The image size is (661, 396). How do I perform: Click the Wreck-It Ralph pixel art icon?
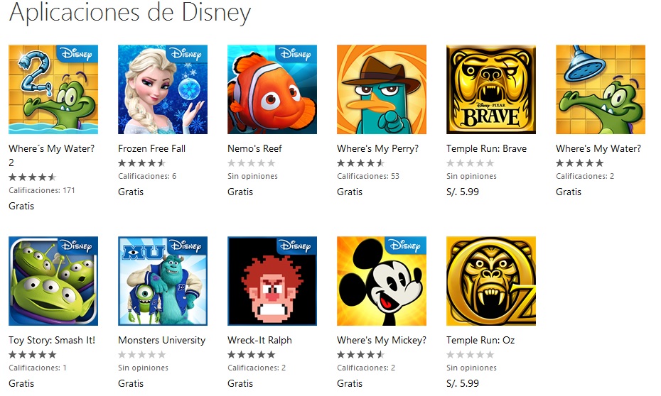(x=272, y=281)
